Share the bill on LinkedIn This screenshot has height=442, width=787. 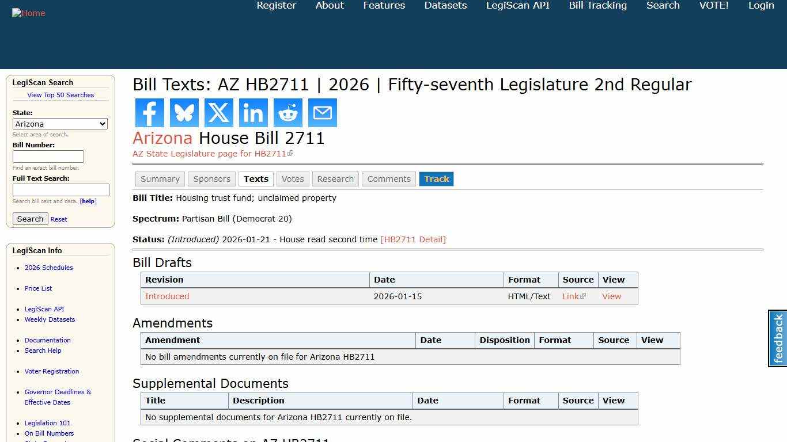pyautogui.click(x=253, y=113)
